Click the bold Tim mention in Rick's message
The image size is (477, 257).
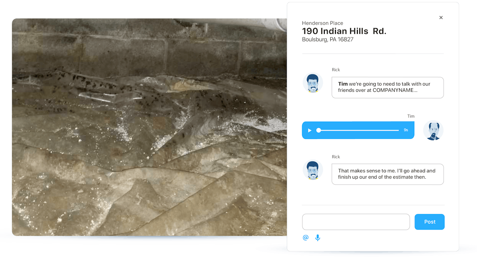tap(343, 84)
